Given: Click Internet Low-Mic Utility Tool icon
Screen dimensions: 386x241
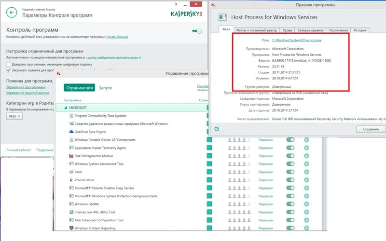Looking at the screenshot, I should coord(71,212).
